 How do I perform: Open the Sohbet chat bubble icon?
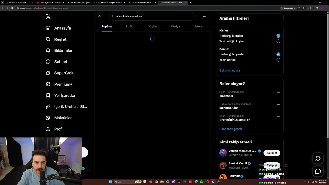[x=48, y=62]
